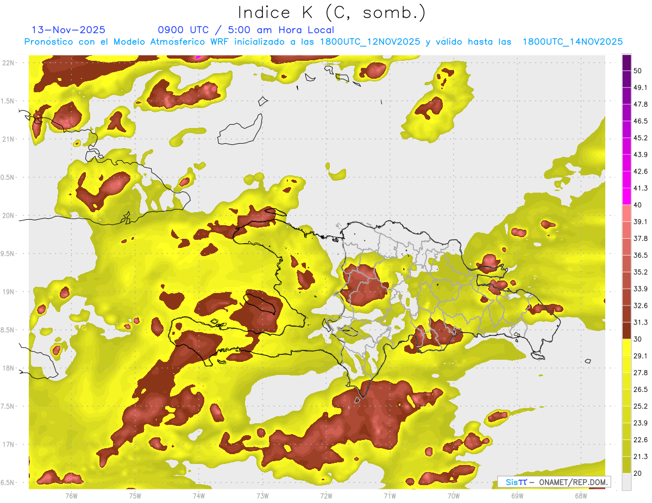Viewport: 652px width, 503px height.
Task: Click the '31.3' colorbar value
Action: 641,322
